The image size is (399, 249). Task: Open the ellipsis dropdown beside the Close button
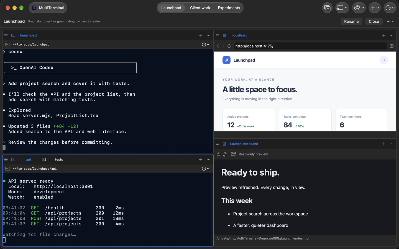click(x=390, y=21)
